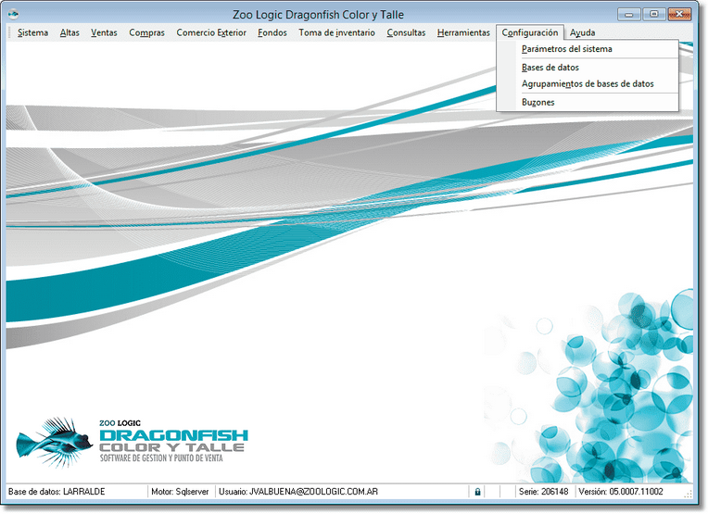Click the Dragonfish app icon in title bar
Image resolution: width=708 pixels, height=514 pixels.
[x=13, y=15]
